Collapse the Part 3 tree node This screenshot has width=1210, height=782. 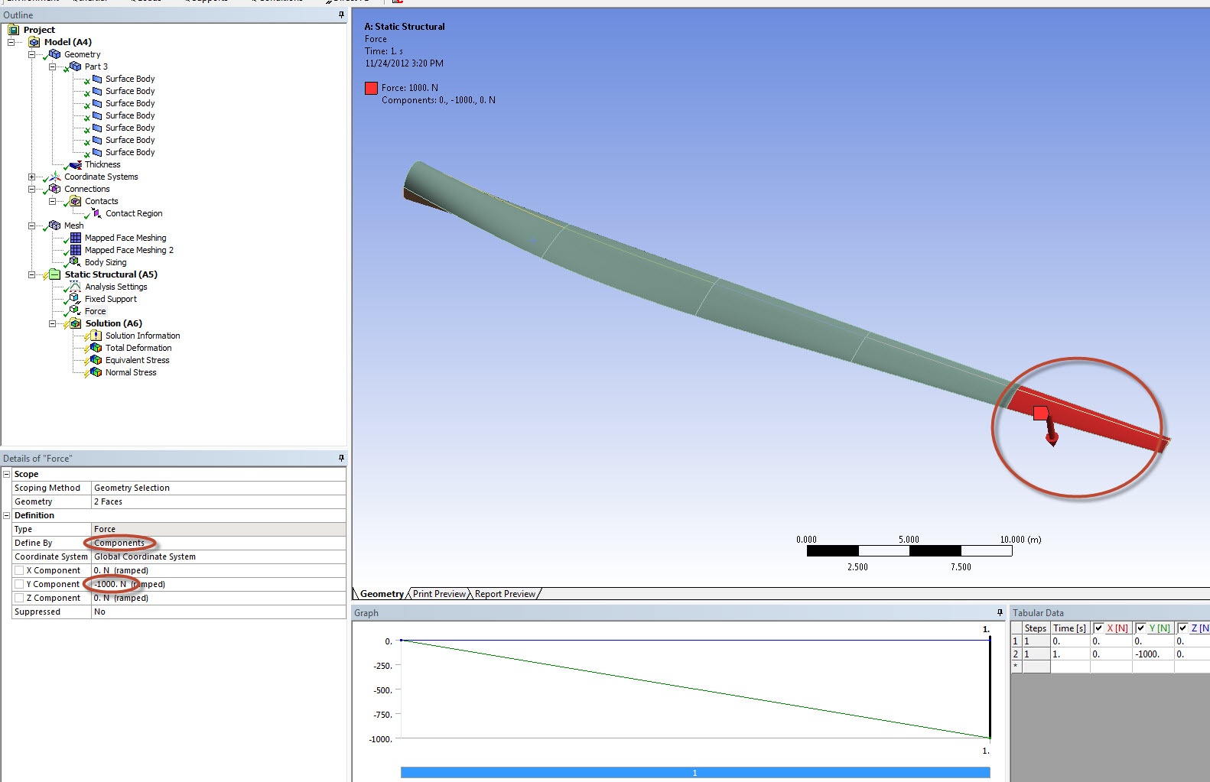point(52,67)
